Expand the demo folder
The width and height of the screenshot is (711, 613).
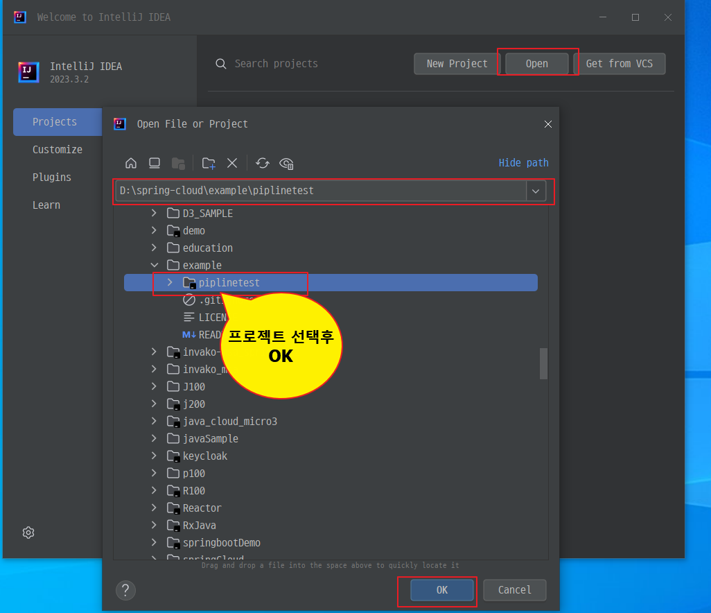154,230
